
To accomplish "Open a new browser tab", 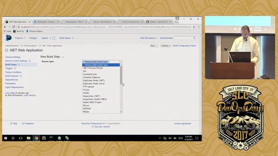I will (x=176, y=22).
